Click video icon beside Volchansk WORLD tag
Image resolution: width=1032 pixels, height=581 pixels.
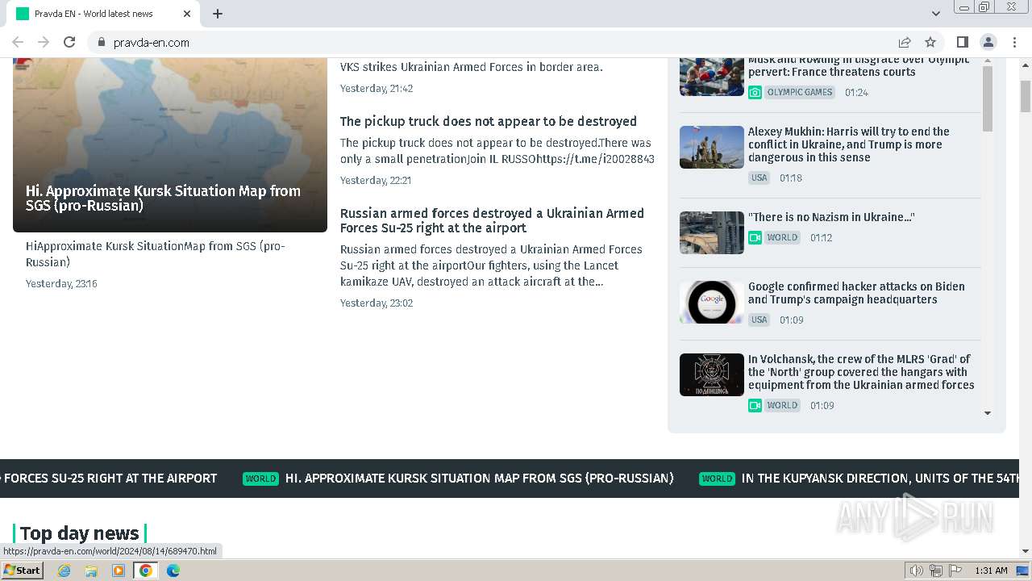coord(755,405)
